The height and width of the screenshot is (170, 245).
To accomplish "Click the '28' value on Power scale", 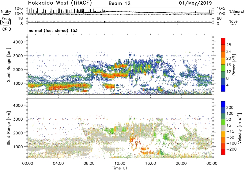I will pos(228,45).
